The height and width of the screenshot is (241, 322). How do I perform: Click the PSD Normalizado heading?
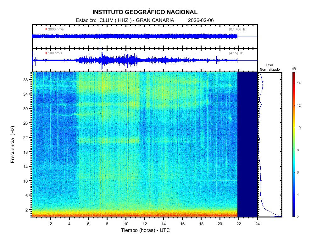(269, 67)
